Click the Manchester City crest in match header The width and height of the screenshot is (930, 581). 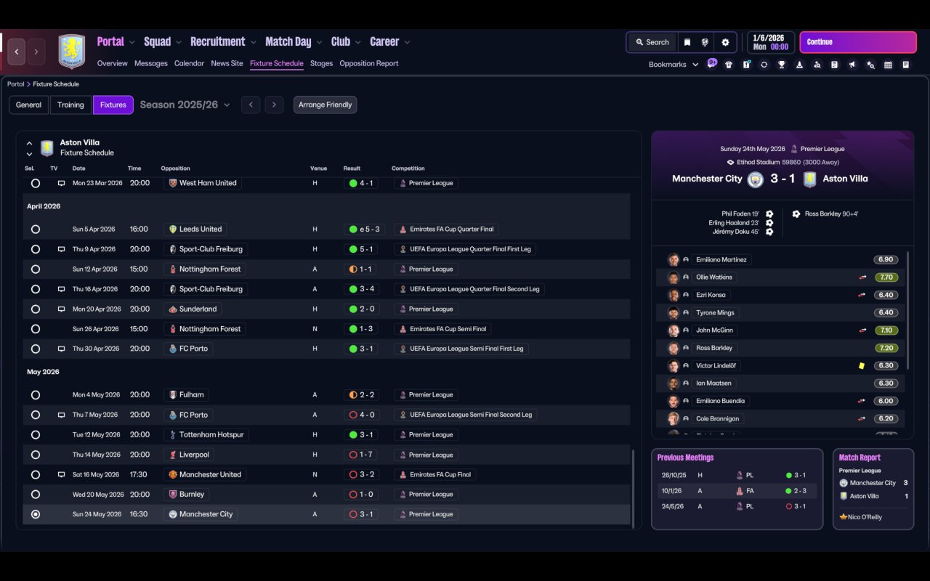pos(756,179)
